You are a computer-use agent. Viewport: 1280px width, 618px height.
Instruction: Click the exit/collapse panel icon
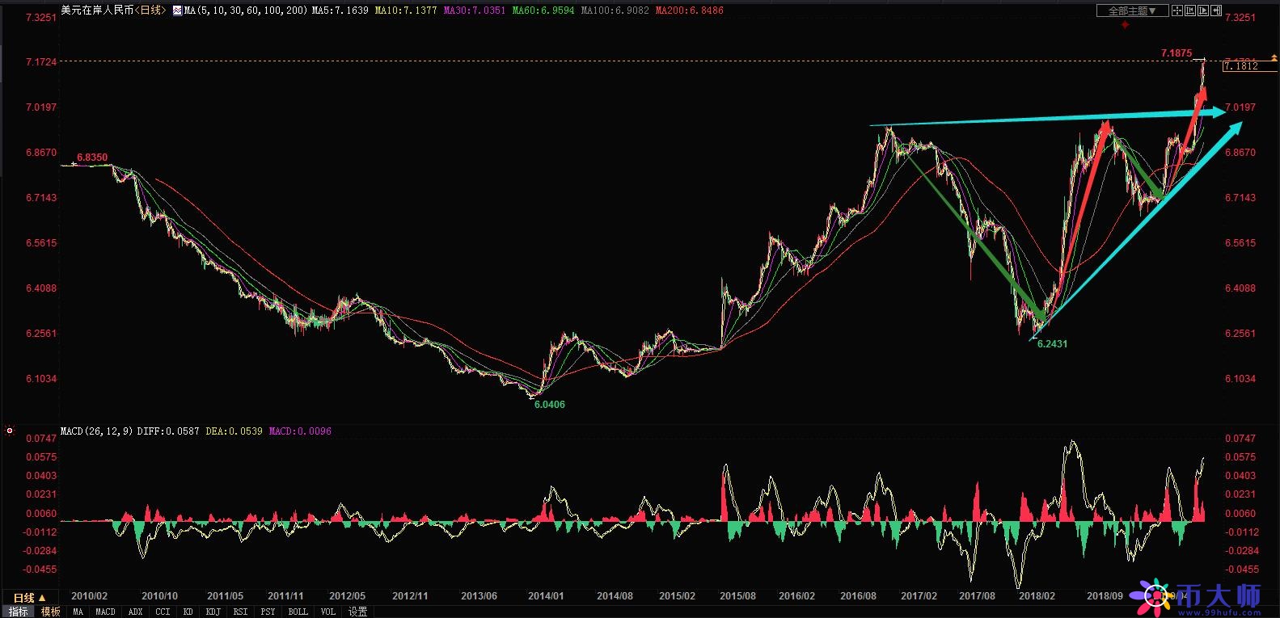pyautogui.click(x=1216, y=11)
